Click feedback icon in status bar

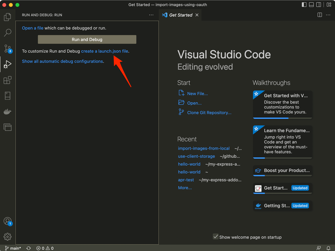point(318,248)
